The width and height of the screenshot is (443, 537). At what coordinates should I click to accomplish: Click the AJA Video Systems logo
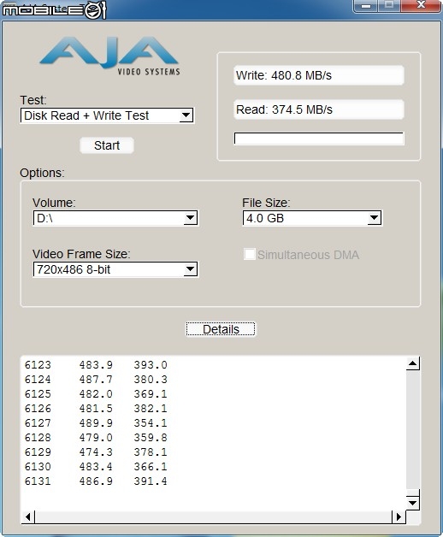point(109,56)
